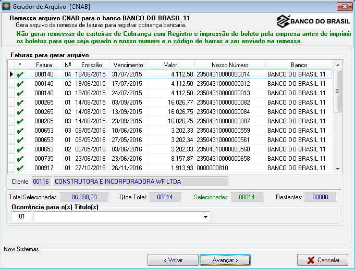Sort by the Fatura column header
The height and width of the screenshot is (269, 355).
[x=44, y=65]
